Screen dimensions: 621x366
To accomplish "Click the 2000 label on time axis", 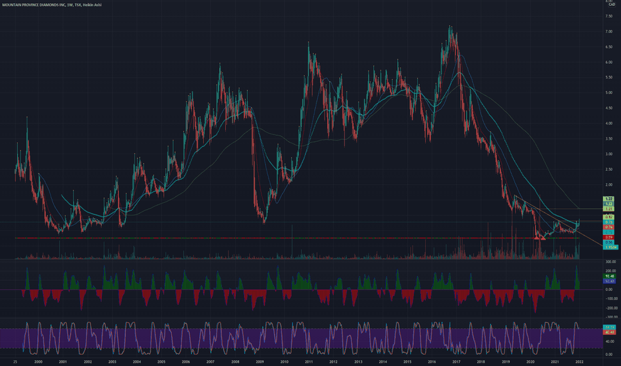I will [x=38, y=361].
